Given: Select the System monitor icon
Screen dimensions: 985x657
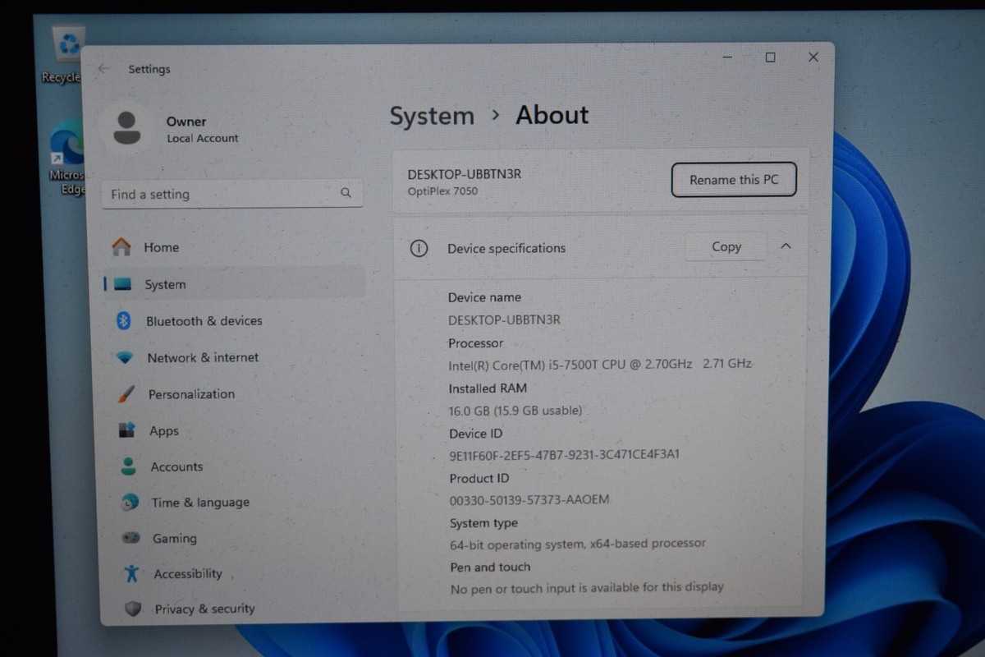Looking at the screenshot, I should (123, 284).
